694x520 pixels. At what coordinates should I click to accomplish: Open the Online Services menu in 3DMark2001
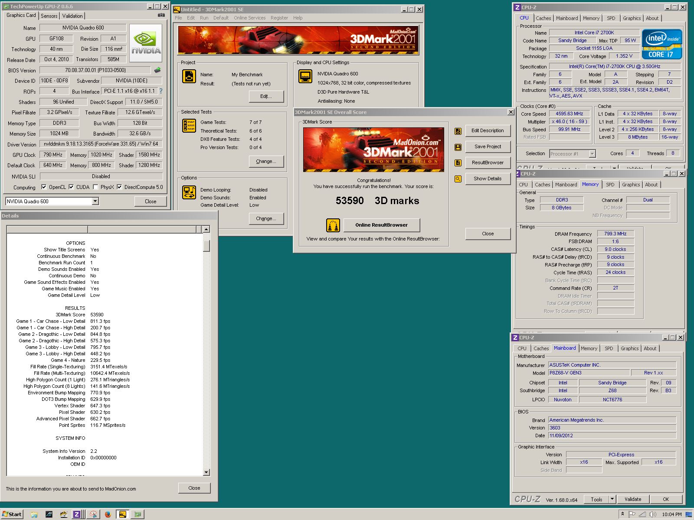[x=249, y=18]
